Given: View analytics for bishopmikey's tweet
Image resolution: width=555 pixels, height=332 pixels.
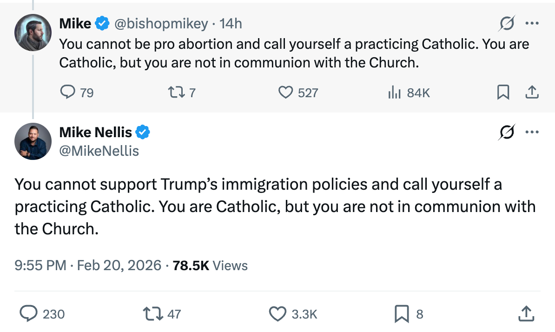Looking at the screenshot, I should click(x=394, y=93).
